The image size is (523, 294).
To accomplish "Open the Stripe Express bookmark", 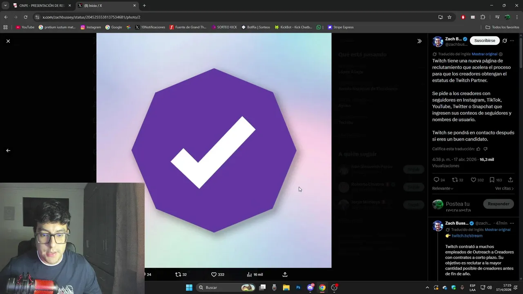I will (340, 27).
